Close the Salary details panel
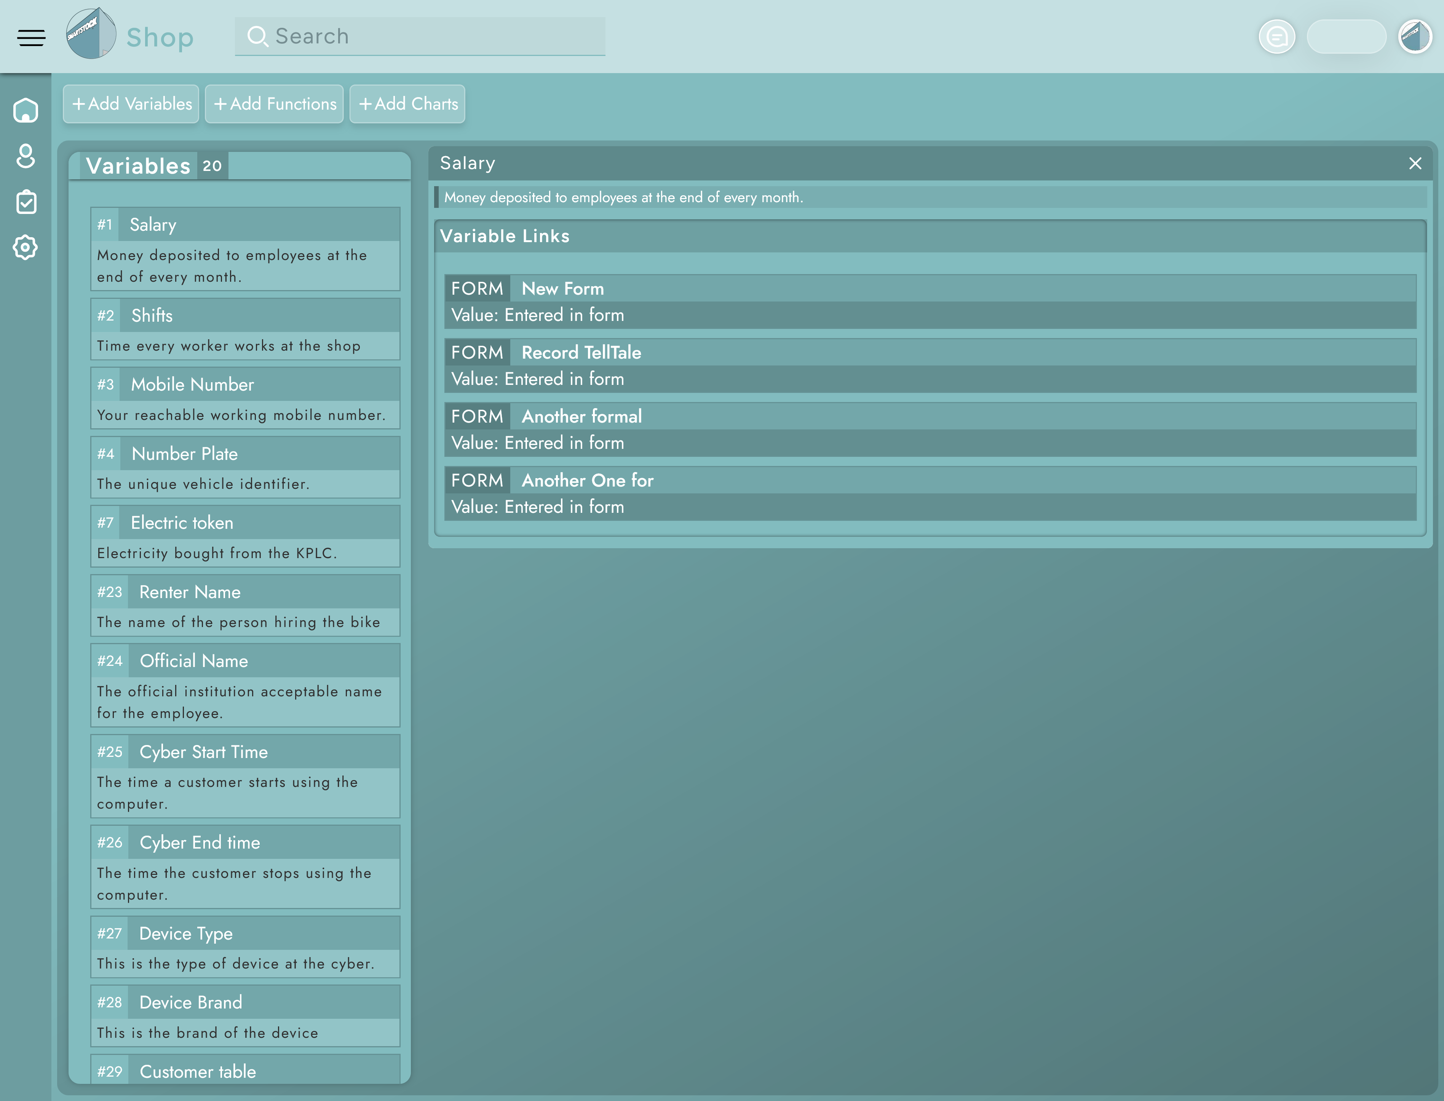The height and width of the screenshot is (1101, 1444). coord(1415,163)
